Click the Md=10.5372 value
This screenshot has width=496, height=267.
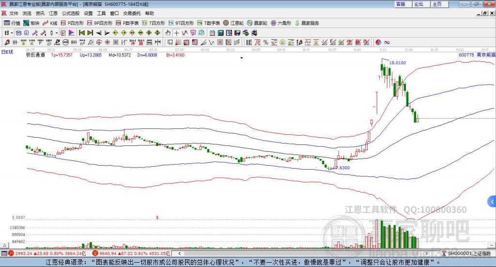120,55
